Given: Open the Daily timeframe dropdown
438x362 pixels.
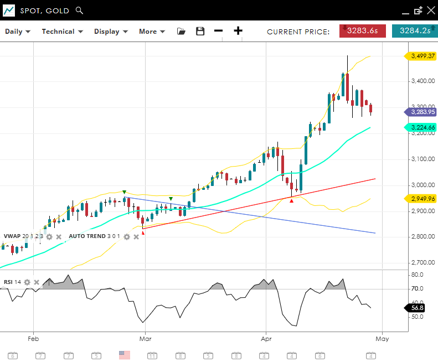Looking at the screenshot, I should [18, 32].
